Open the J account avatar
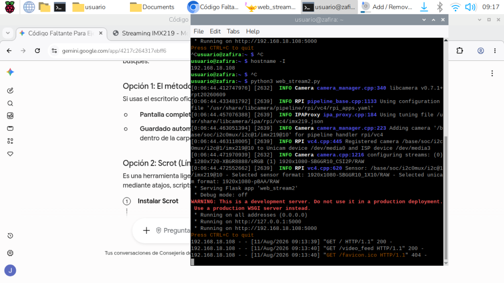504x283 pixels. coord(10,271)
